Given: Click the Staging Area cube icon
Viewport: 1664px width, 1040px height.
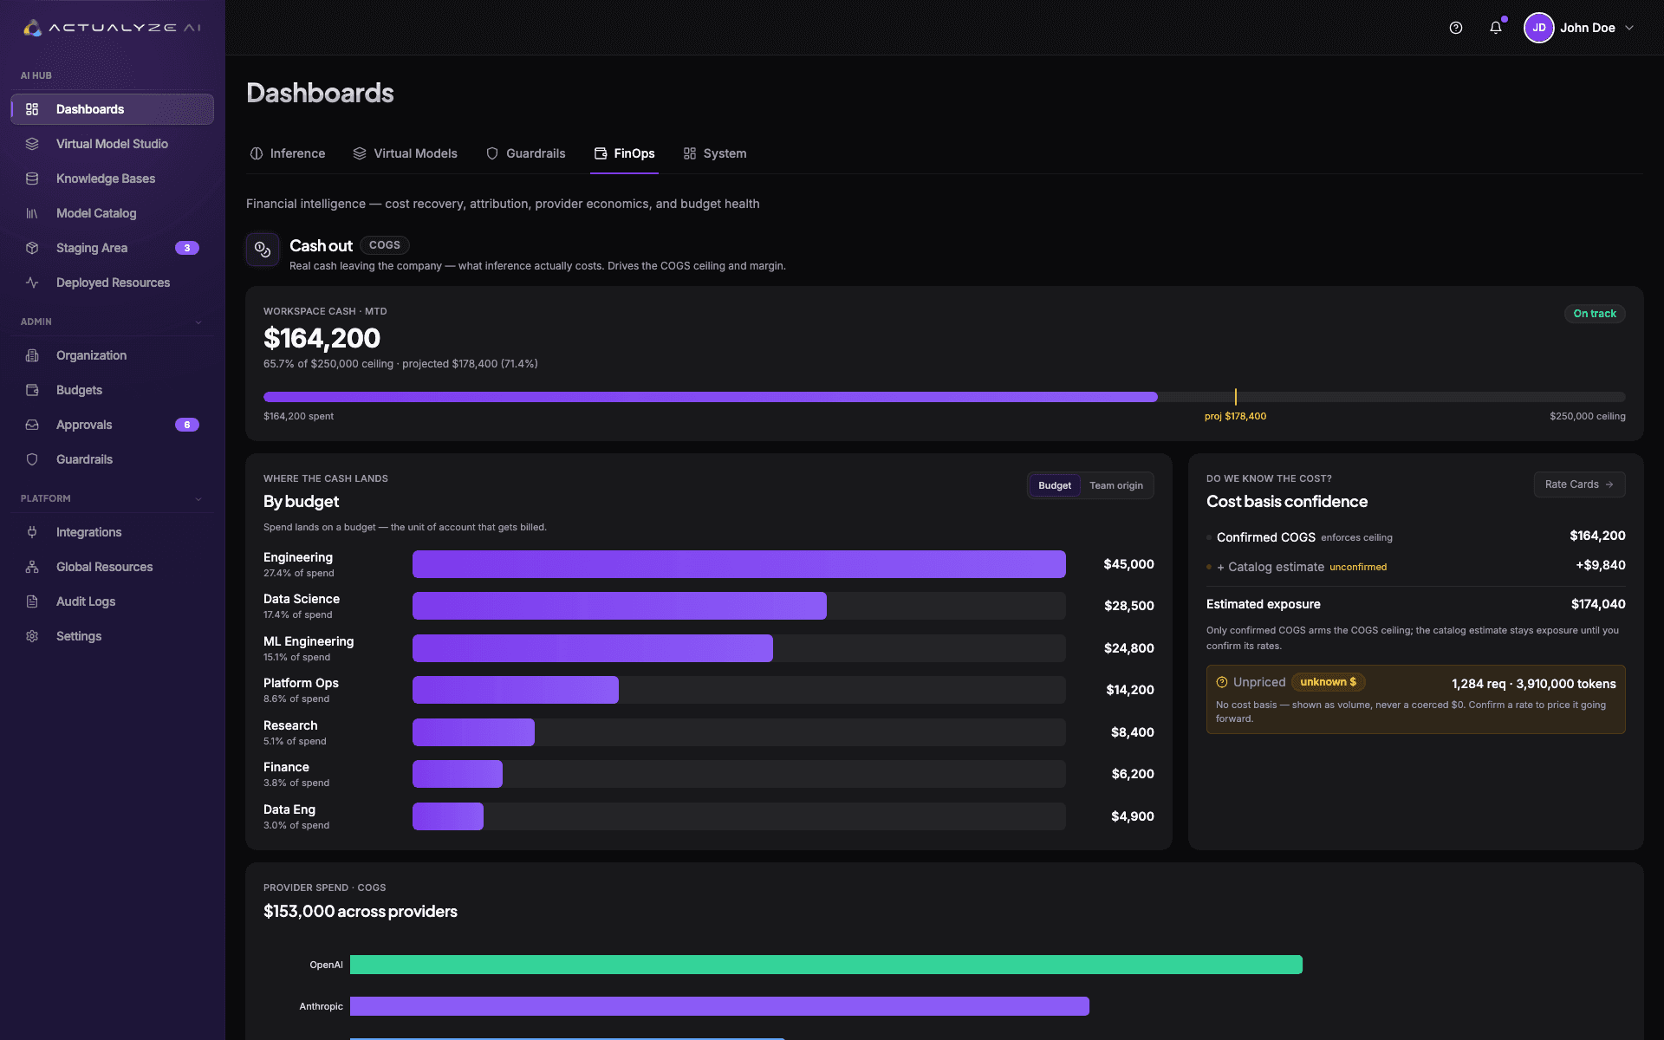Looking at the screenshot, I should [32, 248].
